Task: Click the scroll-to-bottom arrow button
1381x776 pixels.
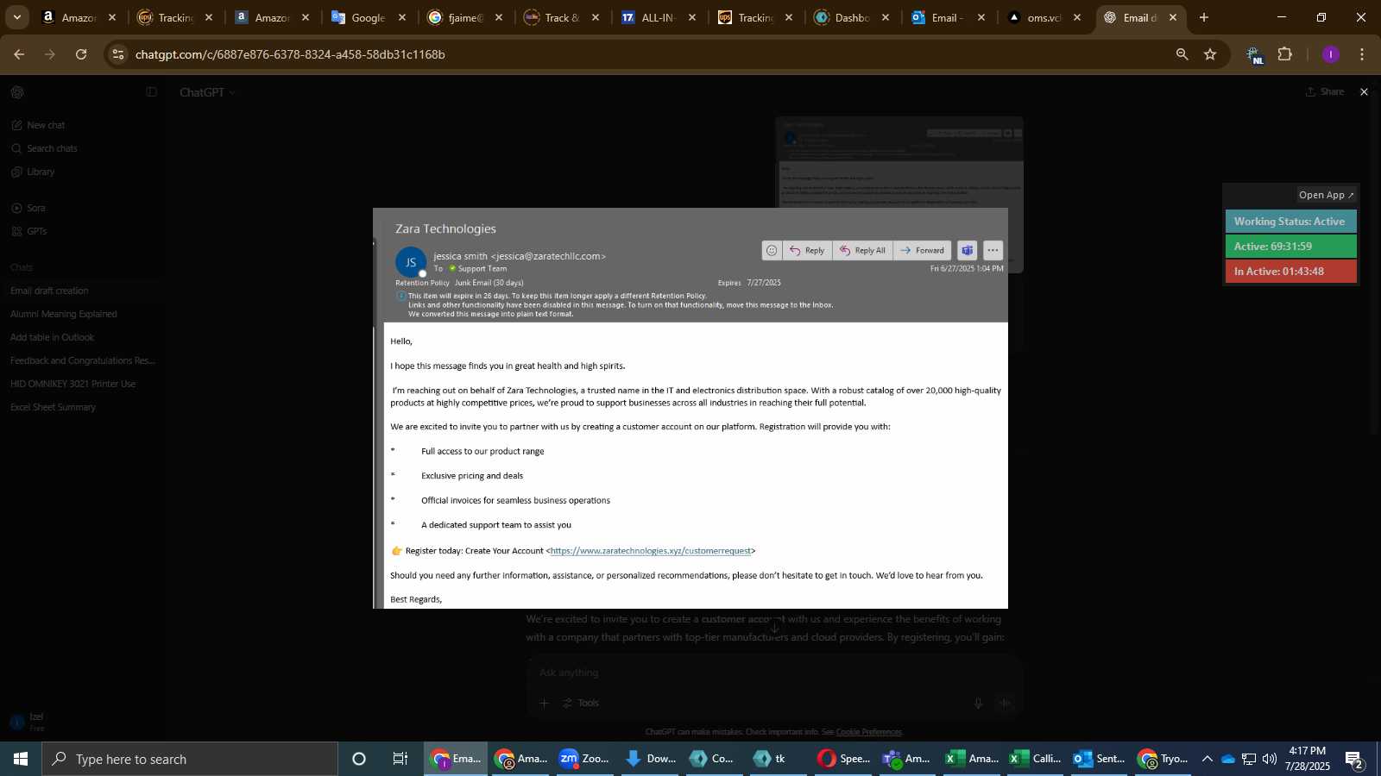Action: pyautogui.click(x=774, y=627)
